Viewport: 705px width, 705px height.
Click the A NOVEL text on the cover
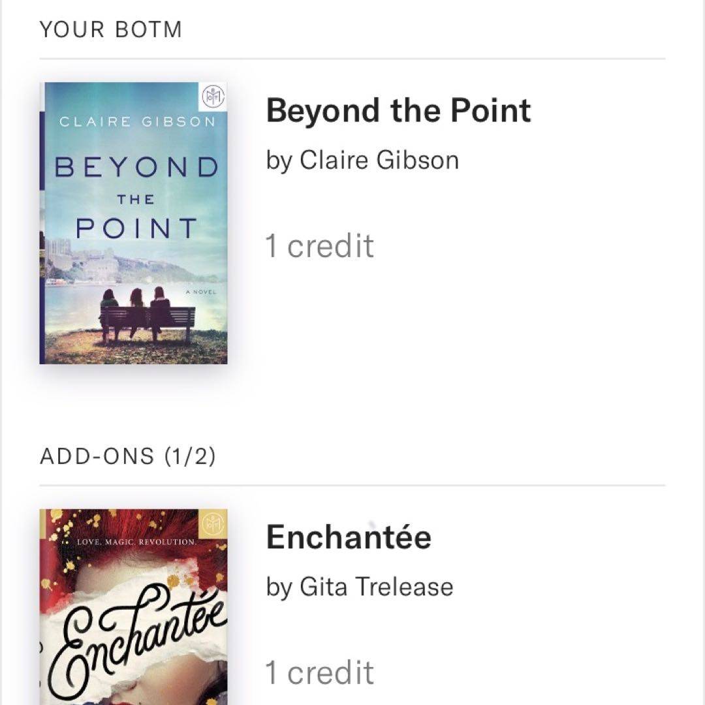pyautogui.click(x=200, y=292)
